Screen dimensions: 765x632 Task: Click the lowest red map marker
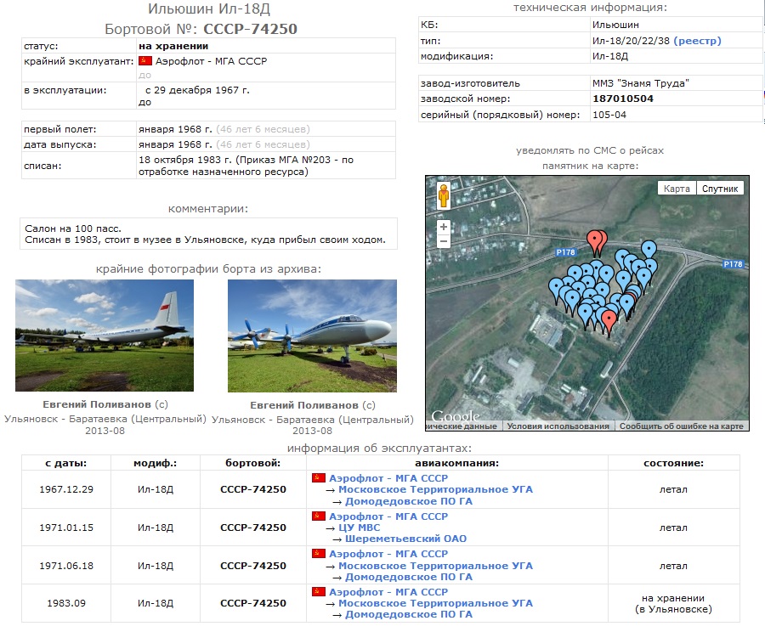pyautogui.click(x=608, y=320)
